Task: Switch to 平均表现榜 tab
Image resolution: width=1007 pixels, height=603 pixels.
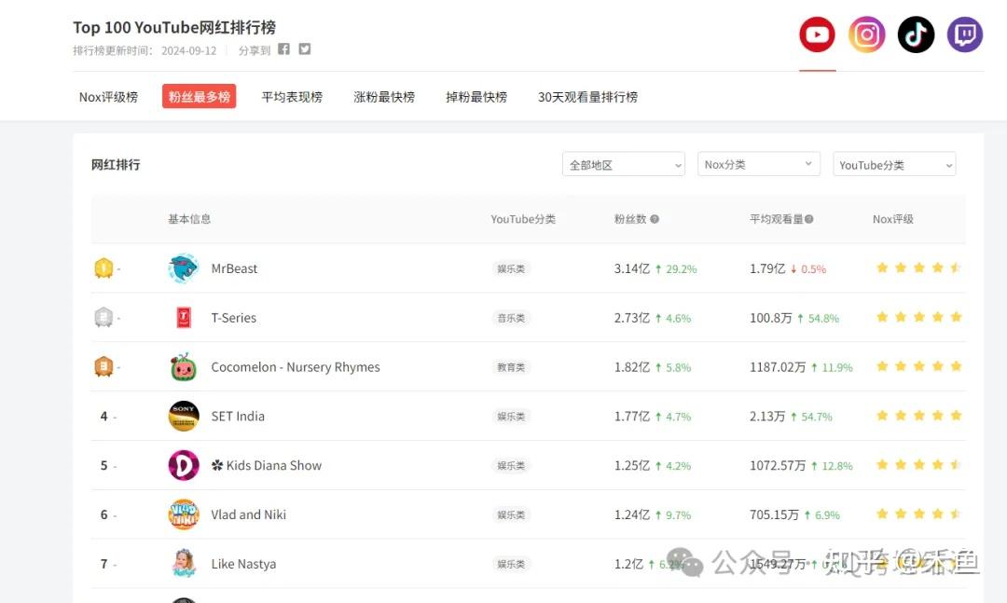Action: point(292,97)
